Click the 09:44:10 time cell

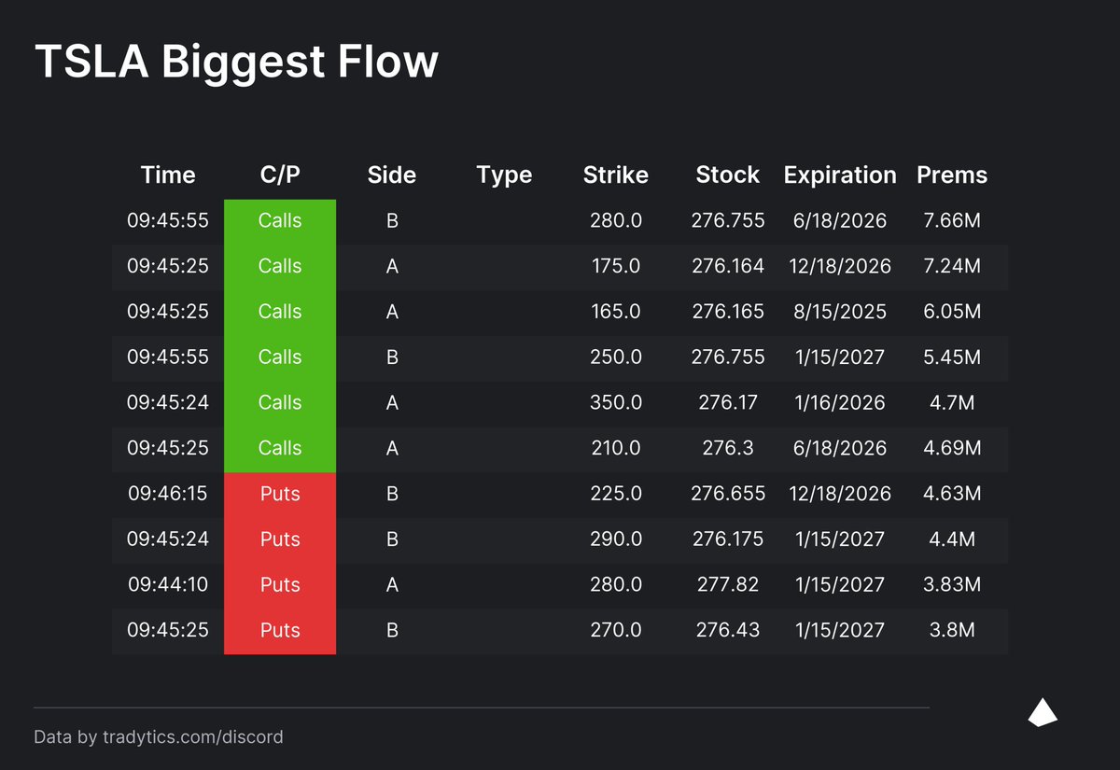pyautogui.click(x=168, y=585)
